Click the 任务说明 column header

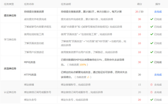click(66, 4)
